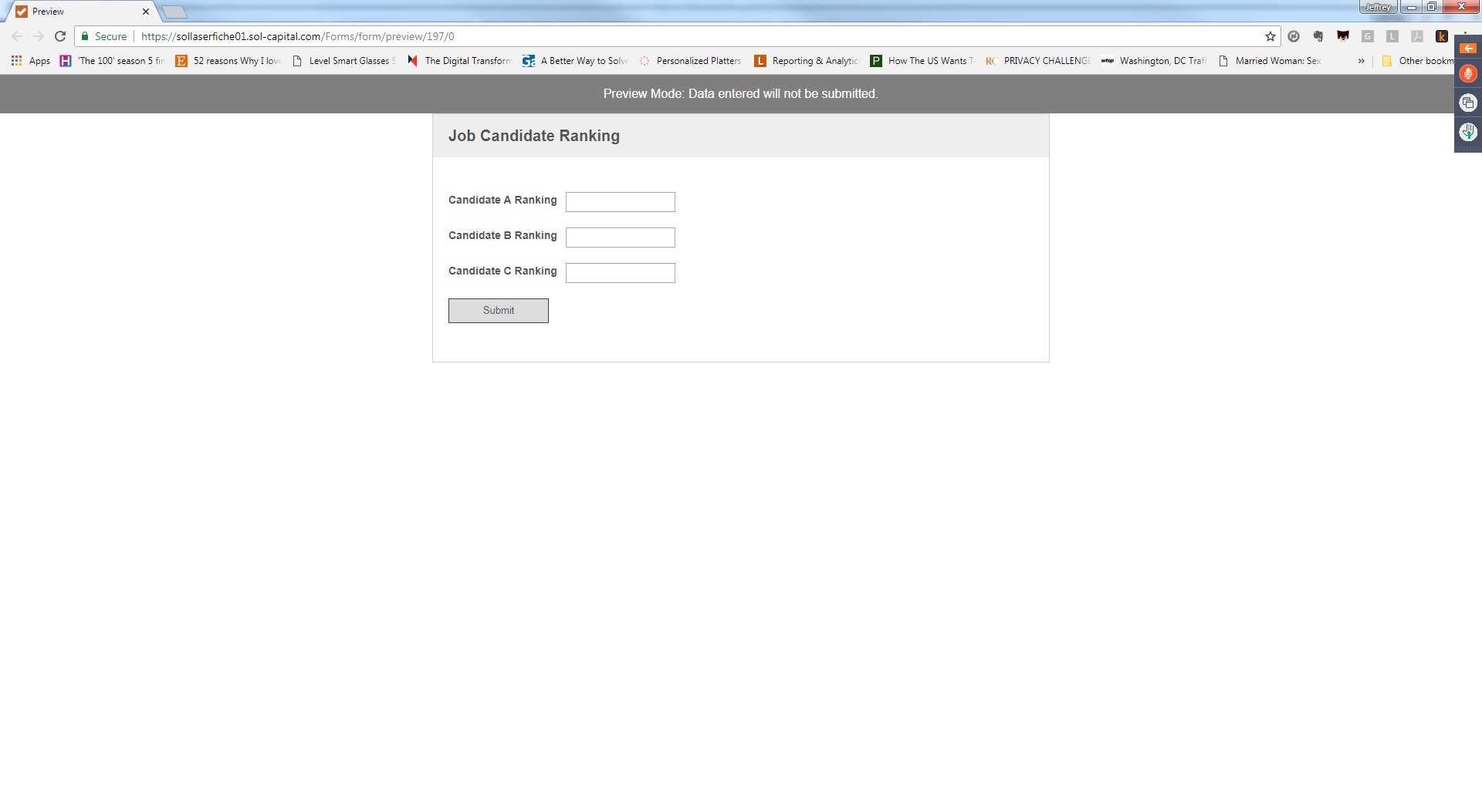This screenshot has height=802, width=1482.
Task: Click the raise hand icon
Action: coord(1468,132)
